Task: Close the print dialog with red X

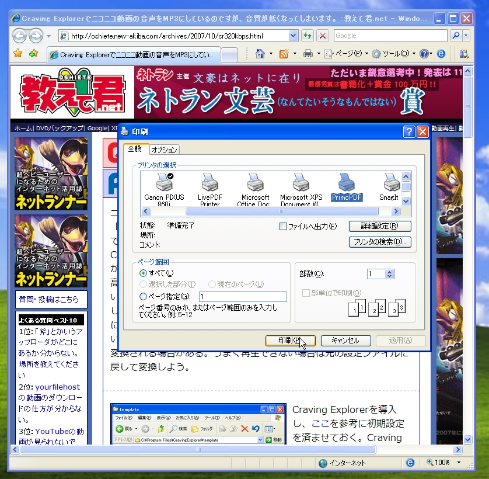Action: coord(422,132)
